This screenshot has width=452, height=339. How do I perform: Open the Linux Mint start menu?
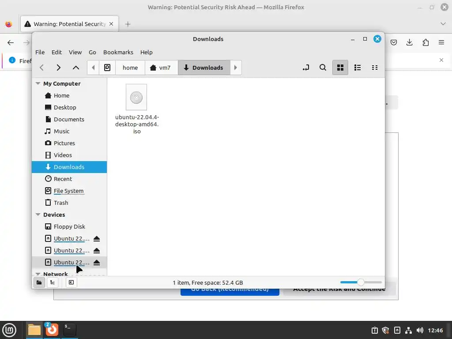point(9,330)
